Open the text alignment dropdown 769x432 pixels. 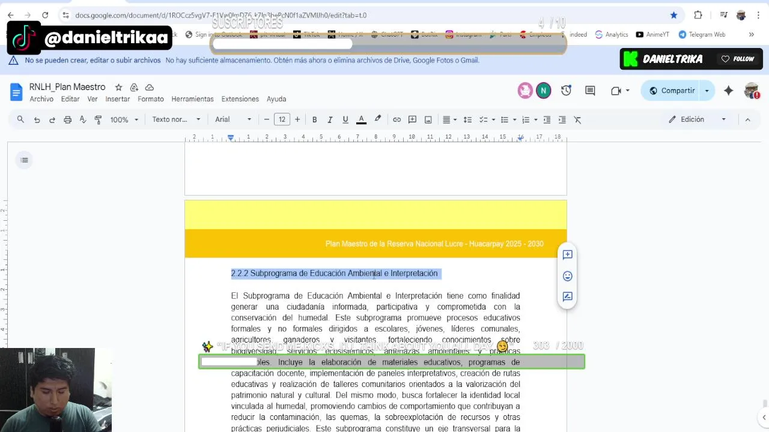coord(450,119)
